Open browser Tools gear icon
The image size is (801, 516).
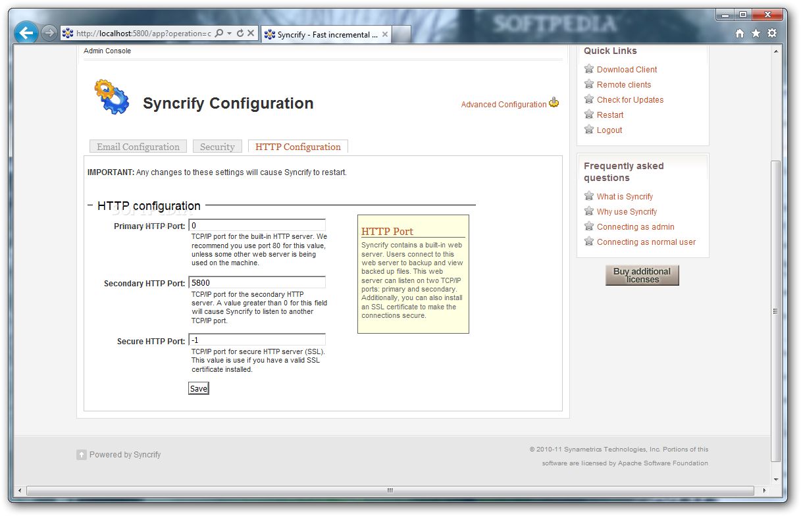772,34
